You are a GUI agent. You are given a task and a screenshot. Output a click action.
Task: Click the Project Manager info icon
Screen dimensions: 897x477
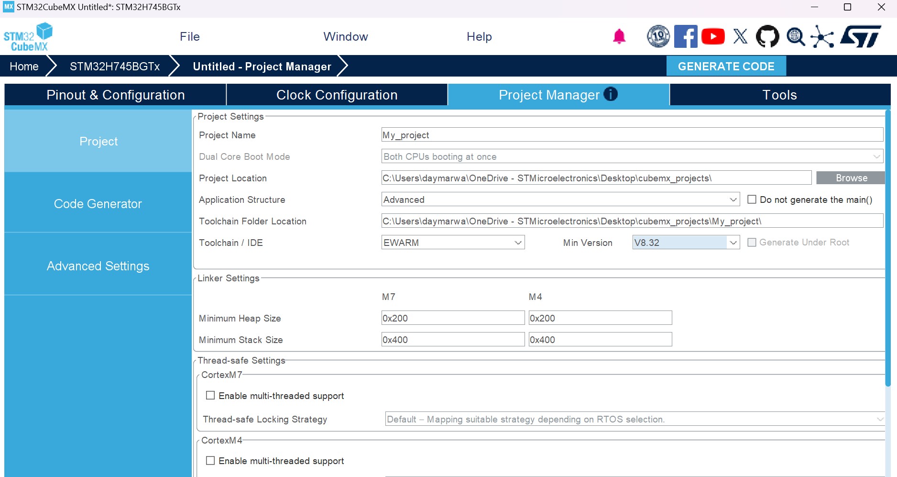(611, 94)
